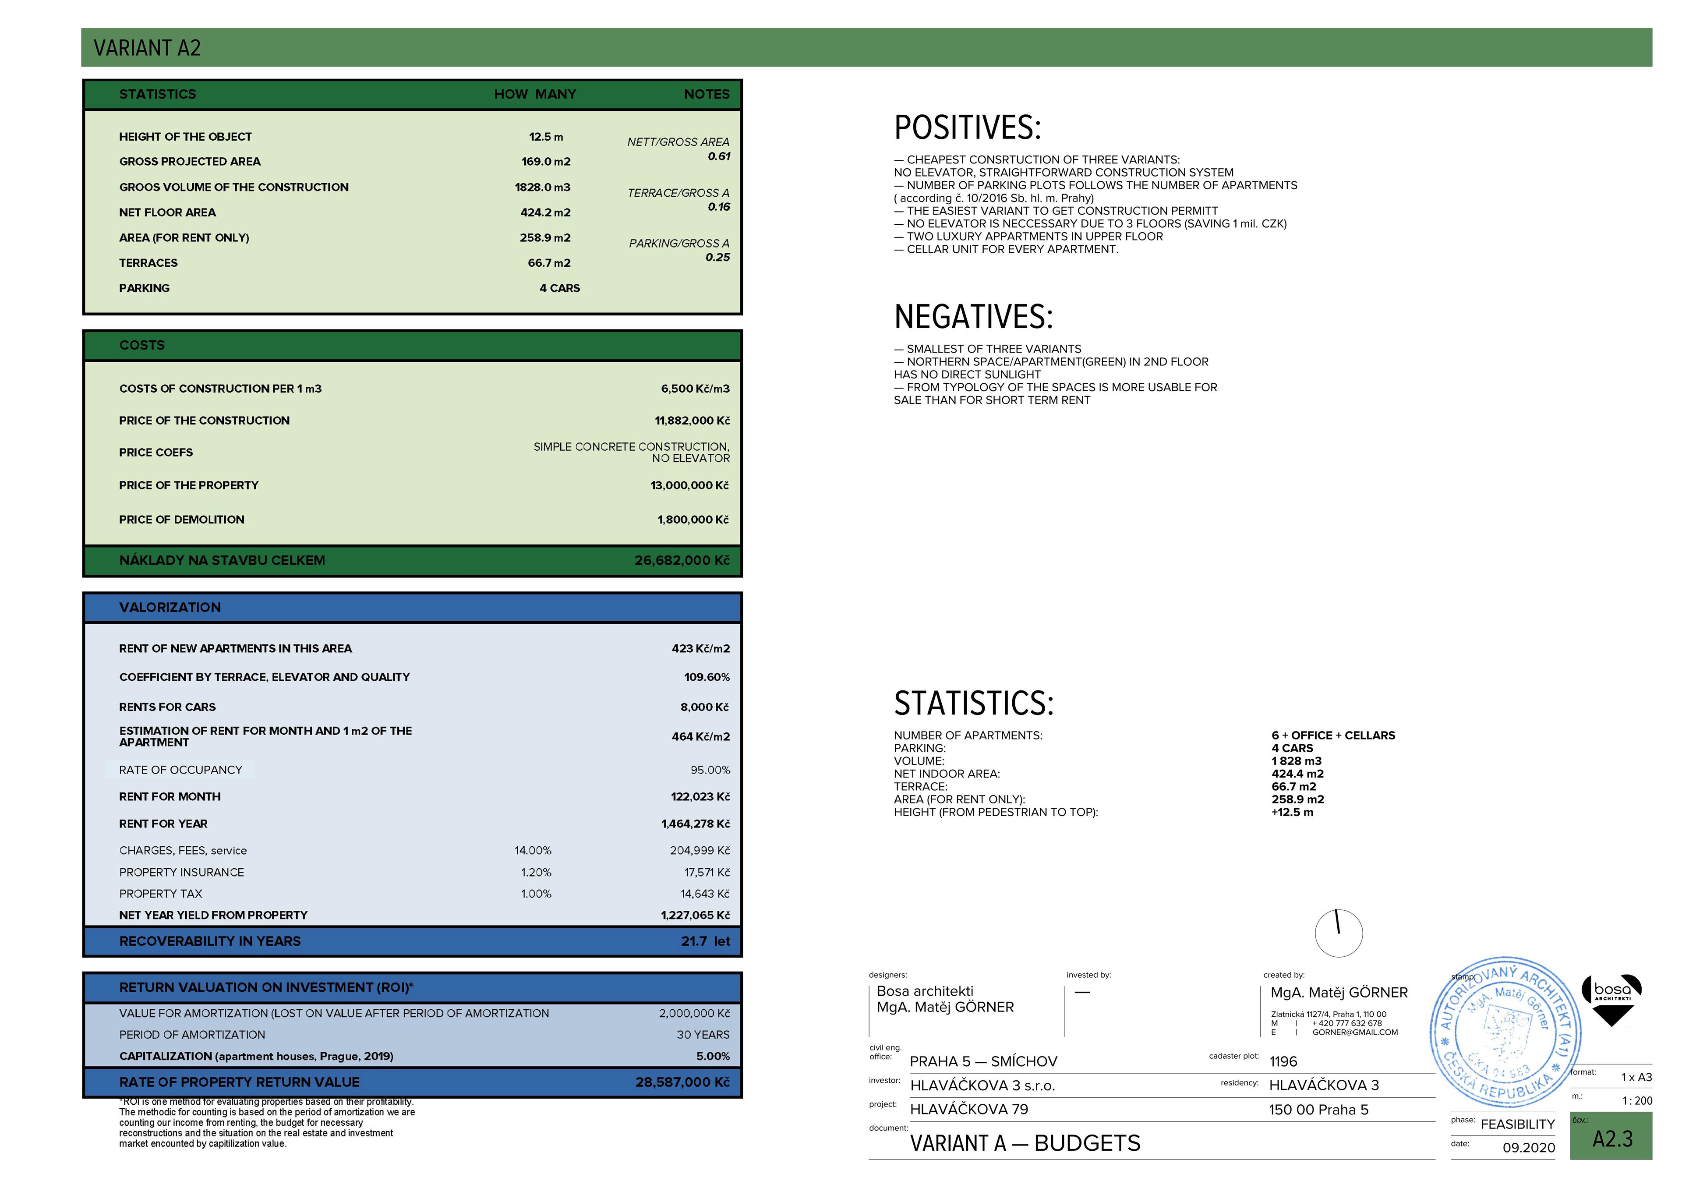
Task: Select the FEASIBILITY phase field
Action: pos(1517,1124)
